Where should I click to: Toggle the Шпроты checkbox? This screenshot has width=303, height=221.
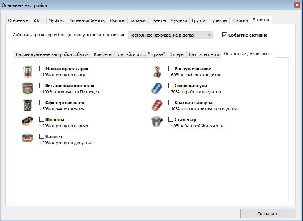[42, 119]
